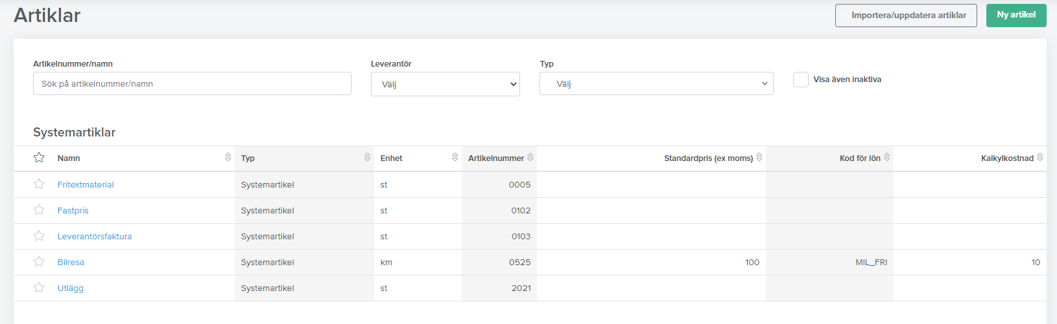Open the Fritextmaterial article link
Screen dimensions: 1057x324
click(86, 184)
